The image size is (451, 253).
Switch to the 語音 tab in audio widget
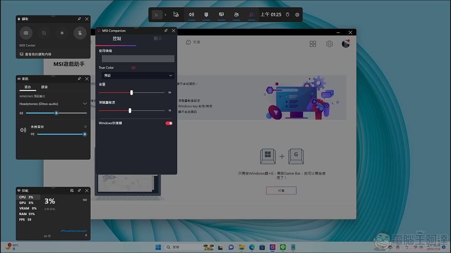pos(44,87)
